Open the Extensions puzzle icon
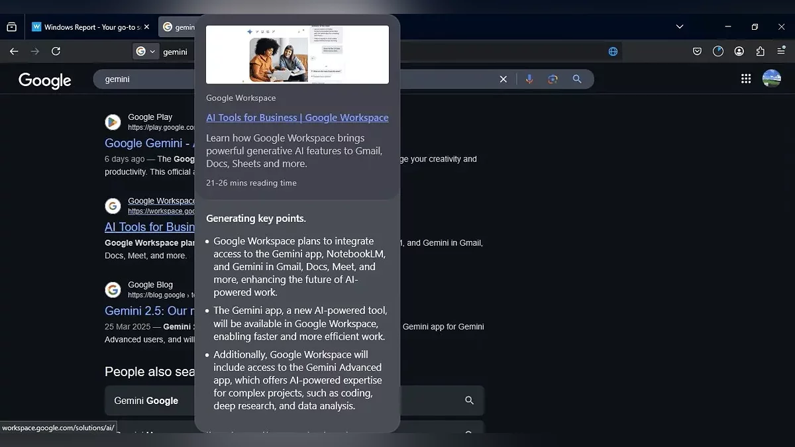Image resolution: width=795 pixels, height=447 pixels. (x=761, y=51)
